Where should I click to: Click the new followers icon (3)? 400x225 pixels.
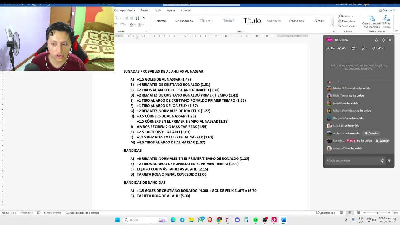coord(363,48)
